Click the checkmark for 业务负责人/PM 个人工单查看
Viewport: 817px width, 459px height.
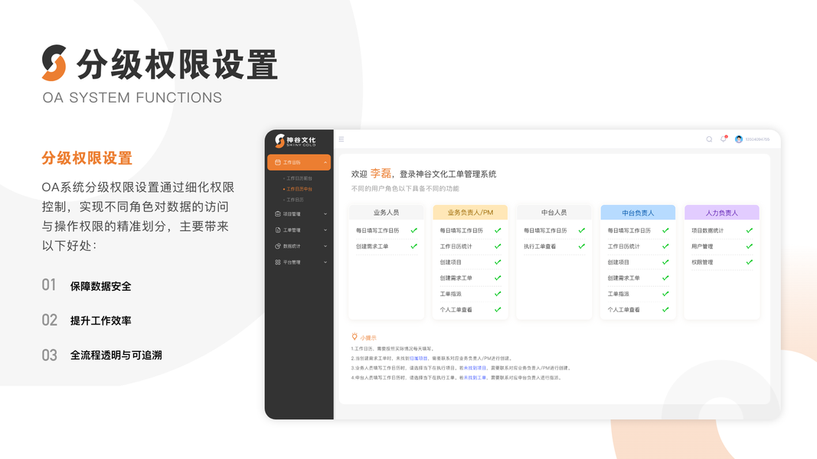(498, 310)
